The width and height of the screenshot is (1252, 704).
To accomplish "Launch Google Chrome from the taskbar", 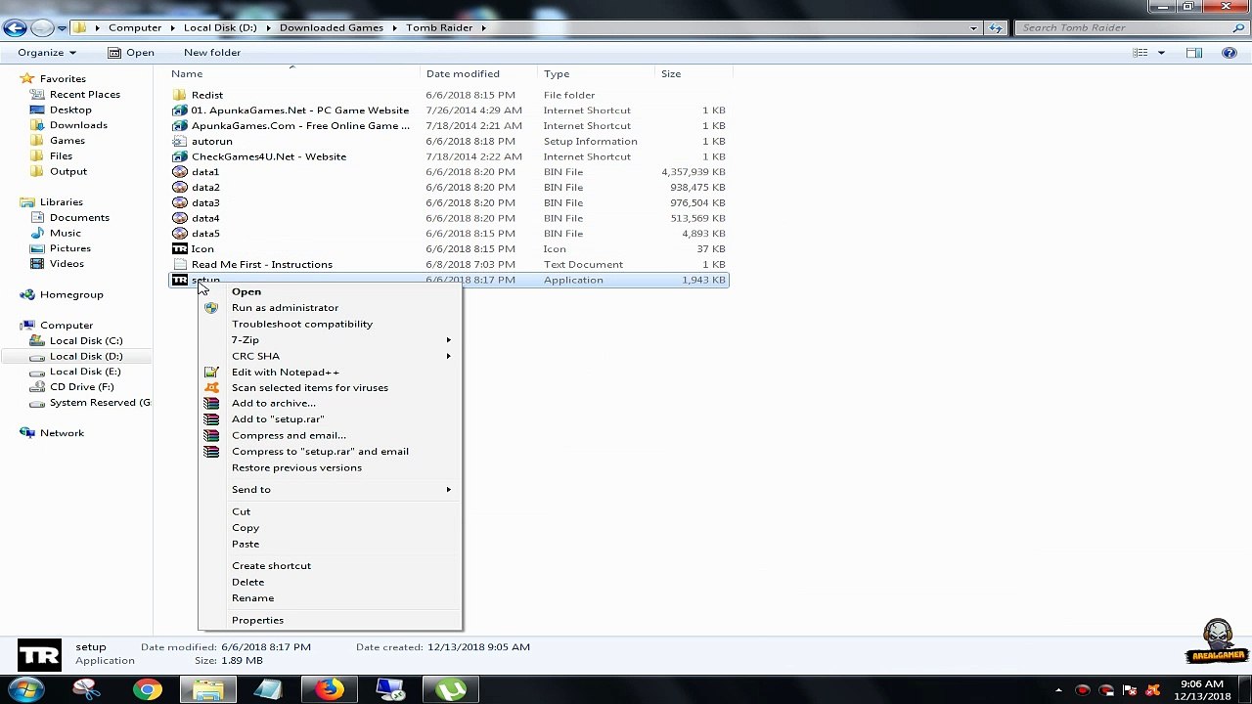I will coord(148,690).
